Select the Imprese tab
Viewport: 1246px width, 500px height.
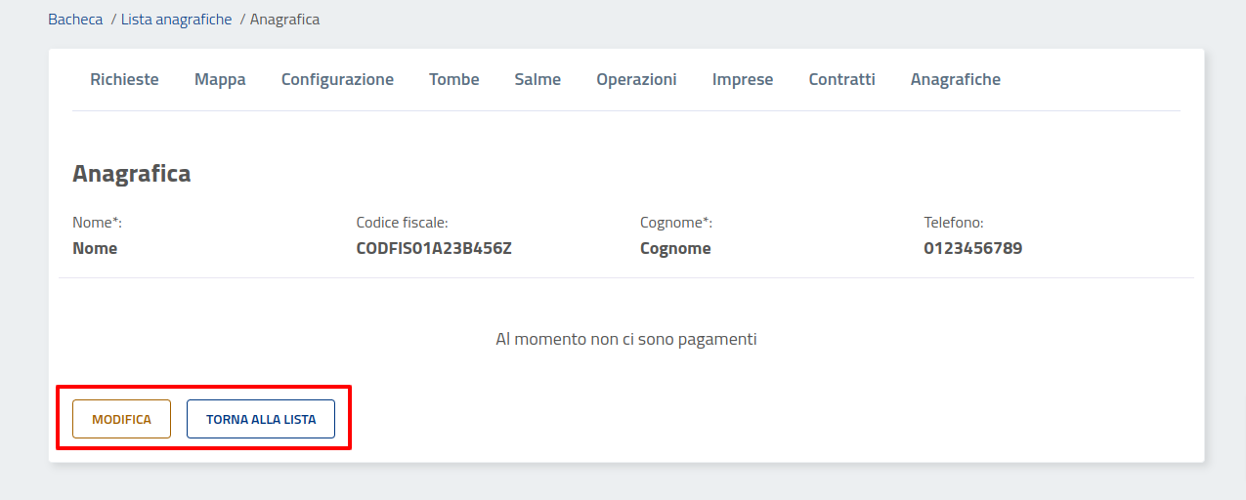[x=742, y=80]
